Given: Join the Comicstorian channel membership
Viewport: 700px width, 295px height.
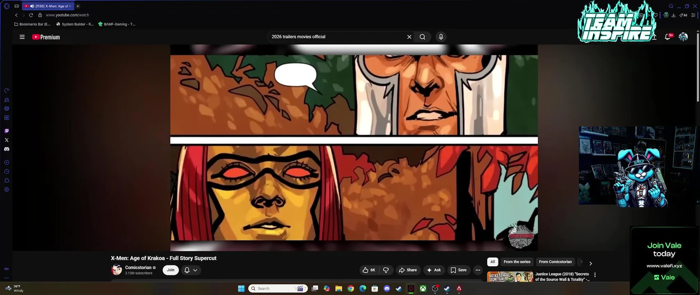Looking at the screenshot, I should click(x=171, y=270).
